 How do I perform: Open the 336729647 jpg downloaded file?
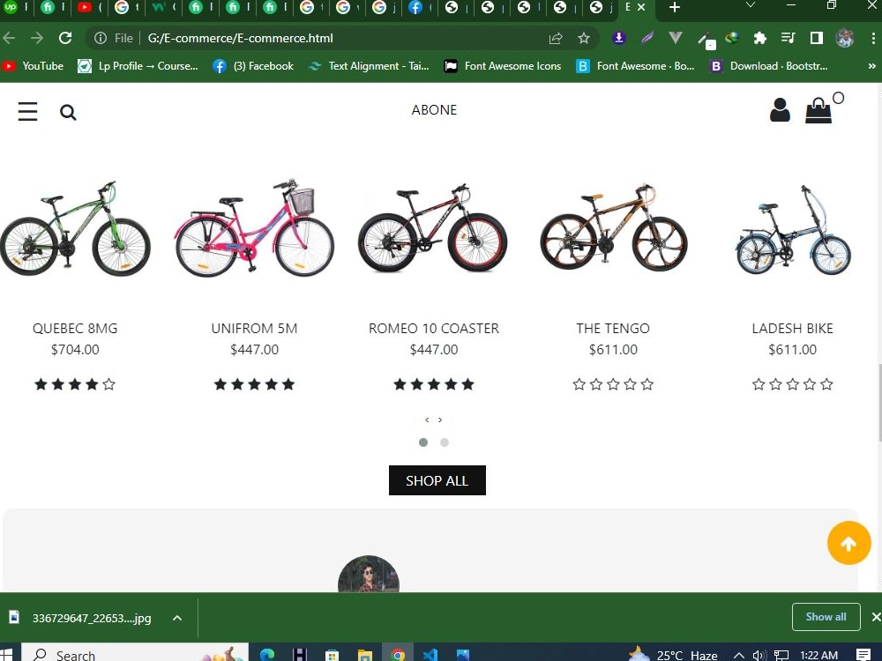tap(91, 618)
